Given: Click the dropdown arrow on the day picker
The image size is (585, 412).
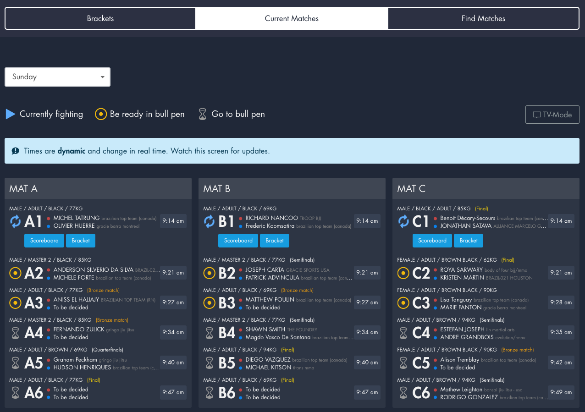Looking at the screenshot, I should pyautogui.click(x=102, y=77).
